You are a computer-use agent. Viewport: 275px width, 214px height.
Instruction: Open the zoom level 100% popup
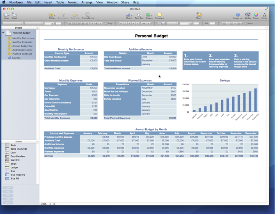46,204
